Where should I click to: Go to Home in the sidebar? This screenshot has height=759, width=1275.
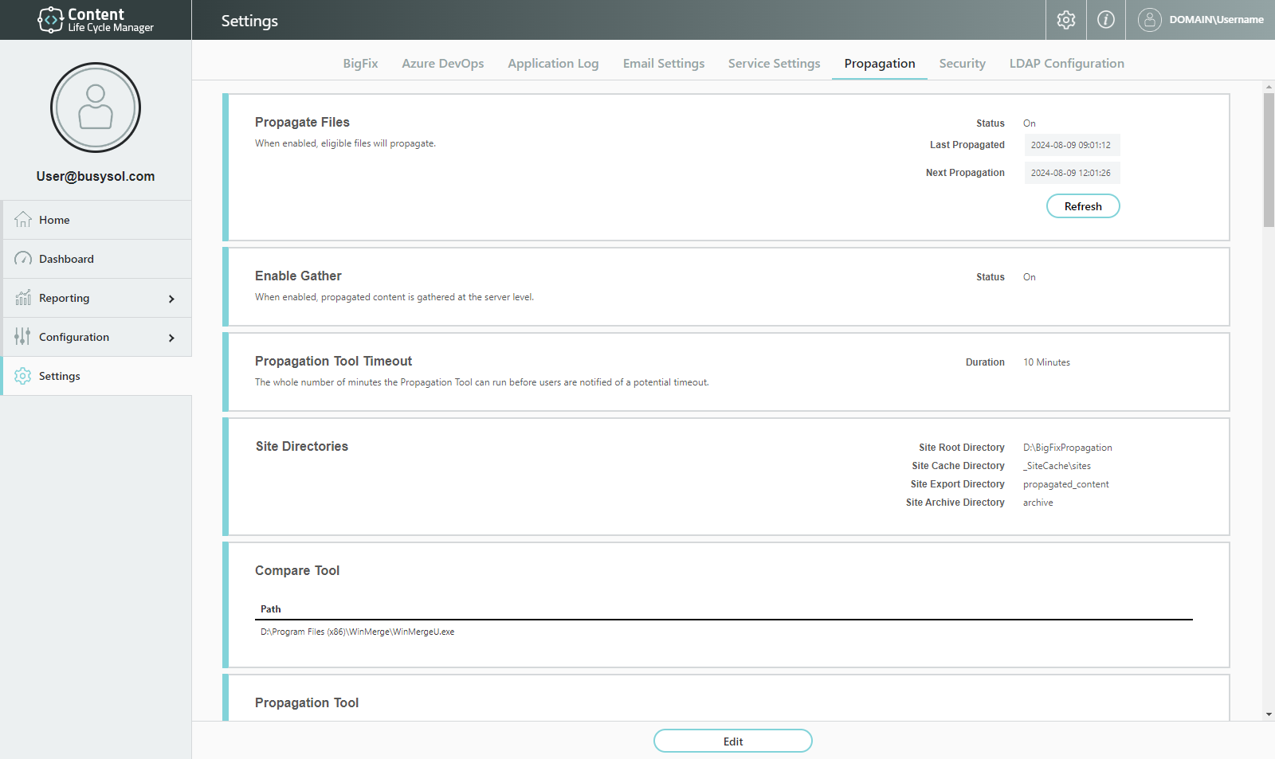pos(97,220)
